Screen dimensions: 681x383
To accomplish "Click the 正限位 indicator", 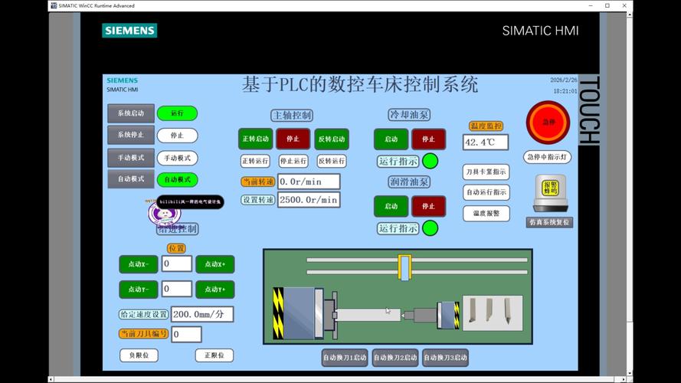I will (214, 355).
